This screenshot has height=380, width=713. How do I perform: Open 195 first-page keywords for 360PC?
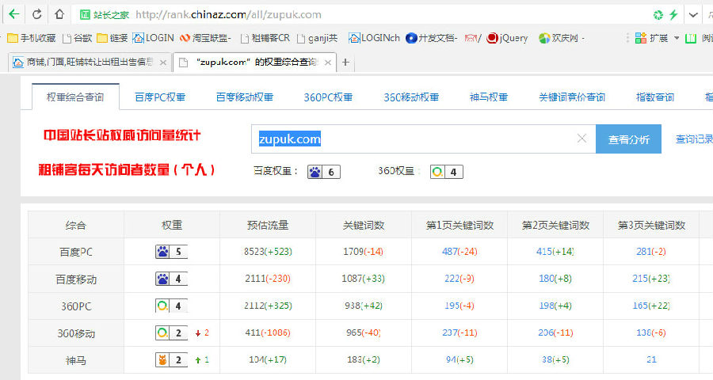pyautogui.click(x=452, y=306)
